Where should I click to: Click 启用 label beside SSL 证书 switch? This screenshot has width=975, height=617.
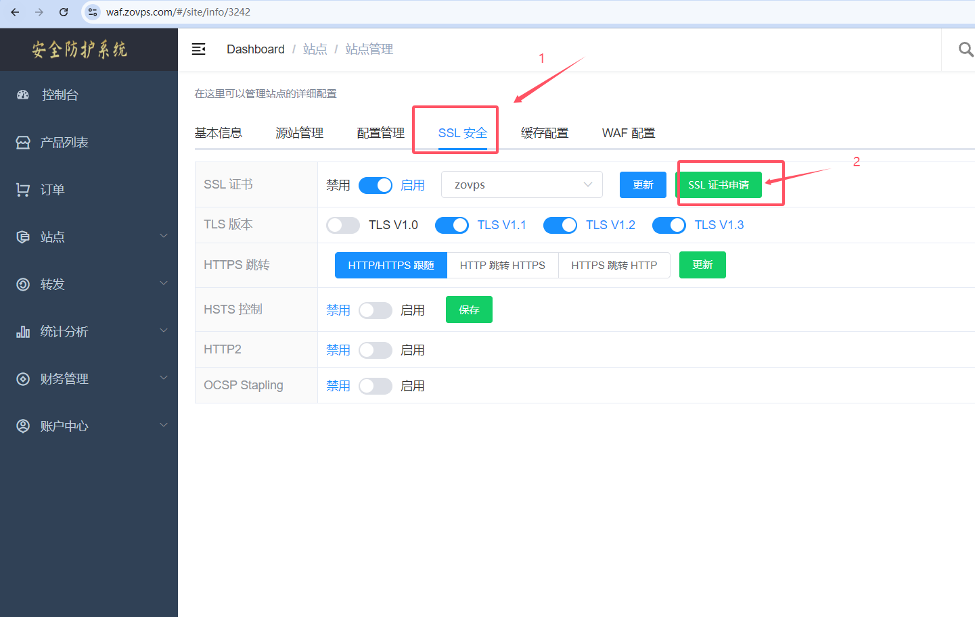pyautogui.click(x=413, y=185)
